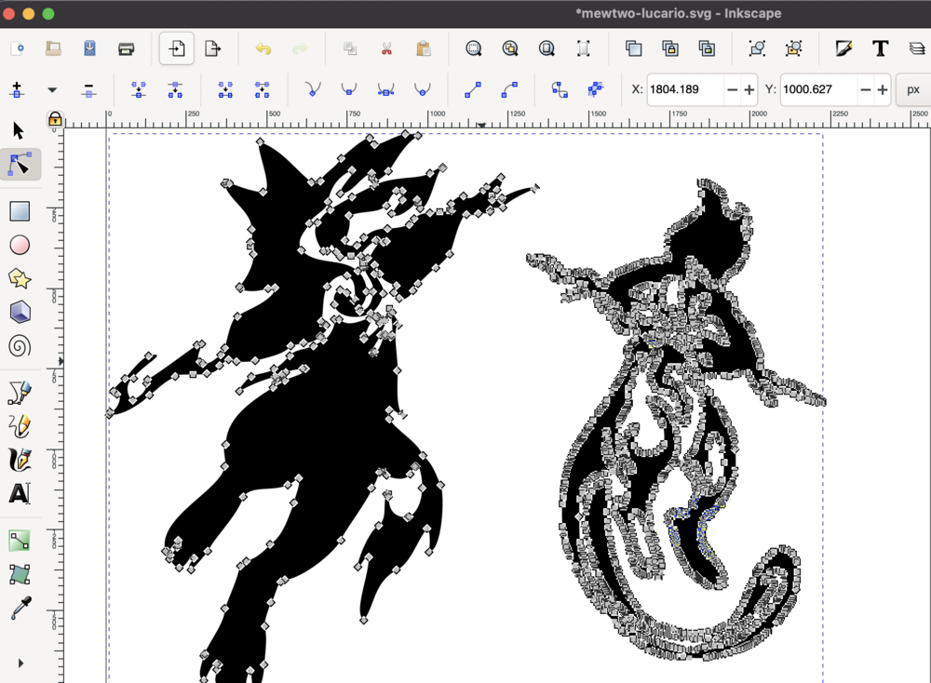Open the px units dropdown
Screen dimensions: 931x683
[913, 89]
